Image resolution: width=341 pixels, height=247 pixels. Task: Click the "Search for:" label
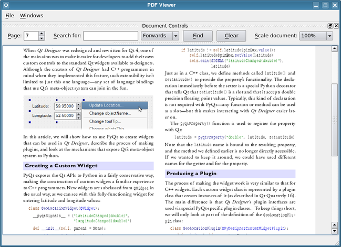pyautogui.click(x=67, y=36)
